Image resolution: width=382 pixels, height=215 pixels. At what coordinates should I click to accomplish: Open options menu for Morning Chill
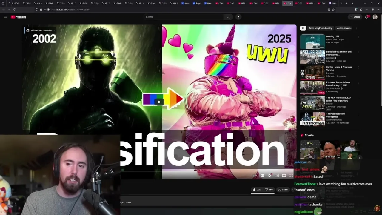pos(359,37)
